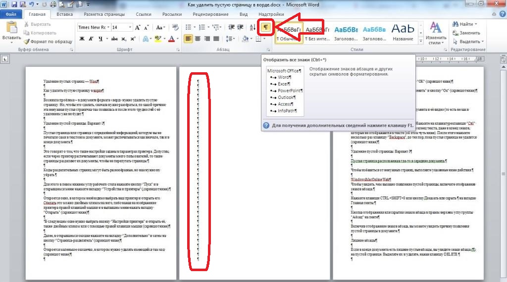507x282 pixels.
Task: Open the Customize Quick Access Toolbar menu
Action: pos(88,4)
